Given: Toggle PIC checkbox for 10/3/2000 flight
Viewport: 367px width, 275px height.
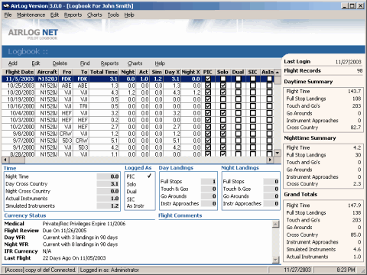Looking at the screenshot, I should pyautogui.click(x=208, y=120).
